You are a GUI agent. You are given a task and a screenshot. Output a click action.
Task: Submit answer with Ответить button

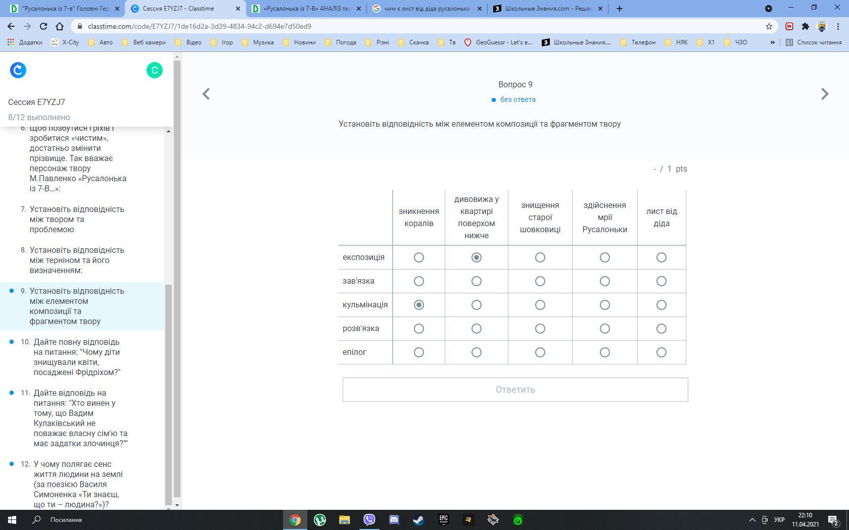[x=515, y=390]
